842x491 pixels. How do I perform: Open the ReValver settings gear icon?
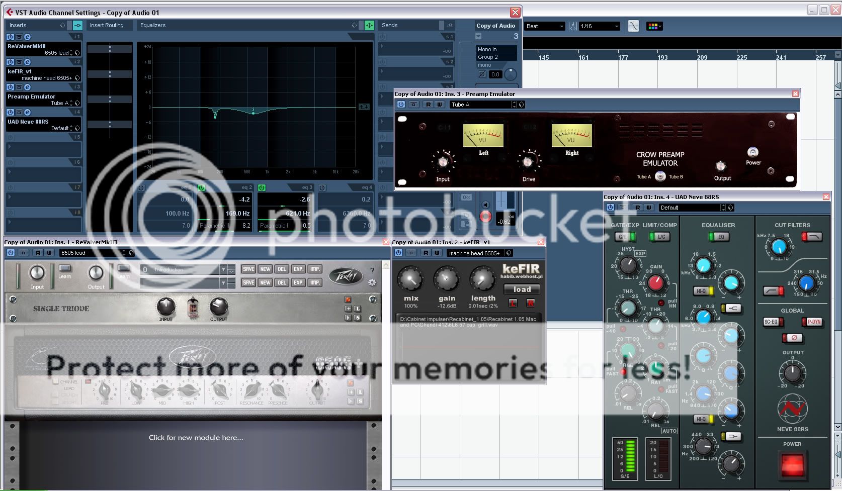(x=372, y=282)
